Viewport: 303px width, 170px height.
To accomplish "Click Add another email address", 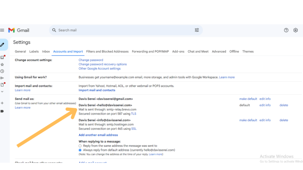I will point(98,135).
